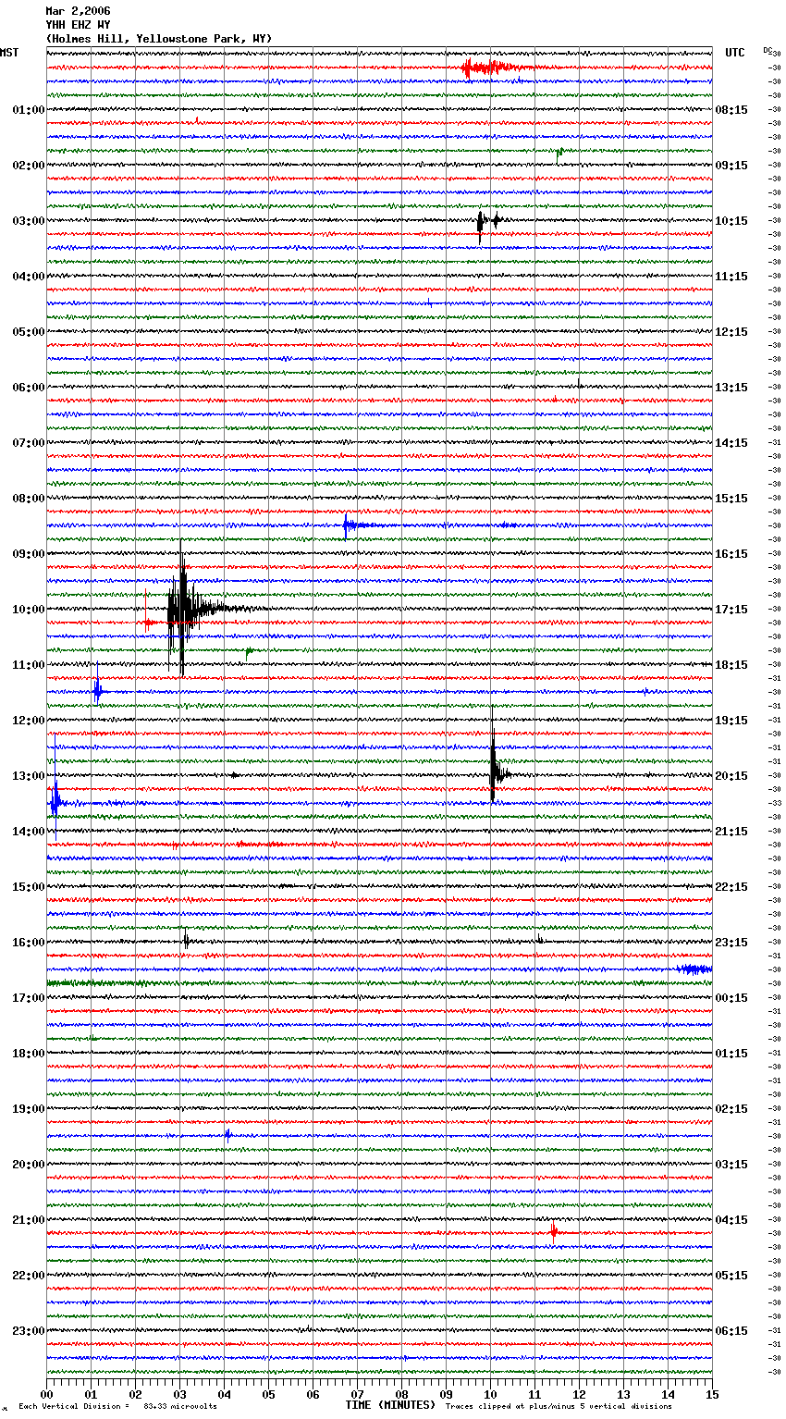The height and width of the screenshot is (1419, 786).
Task: Click the "13:00" MST row label
Action: pyautogui.click(x=29, y=776)
